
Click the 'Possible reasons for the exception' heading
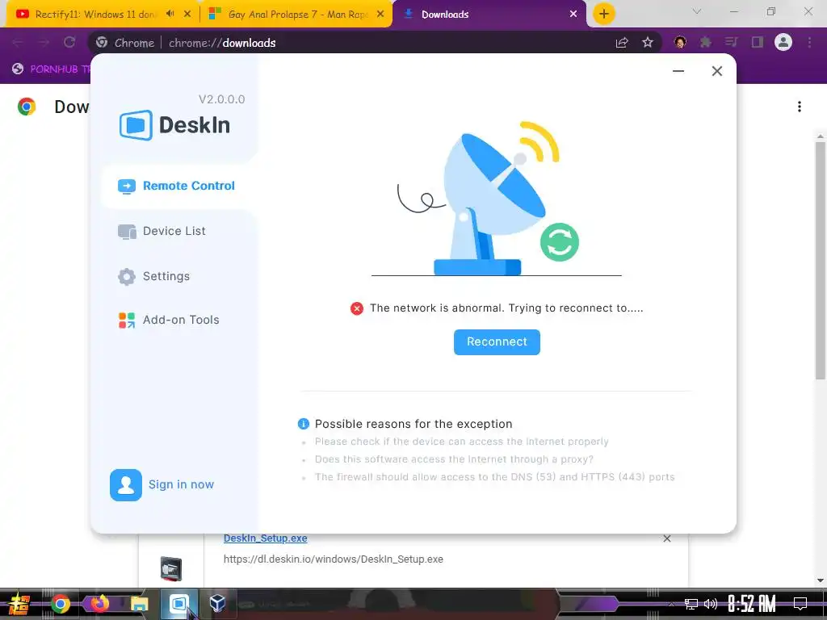pyautogui.click(x=413, y=424)
